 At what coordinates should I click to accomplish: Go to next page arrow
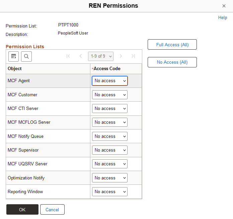point(121,56)
